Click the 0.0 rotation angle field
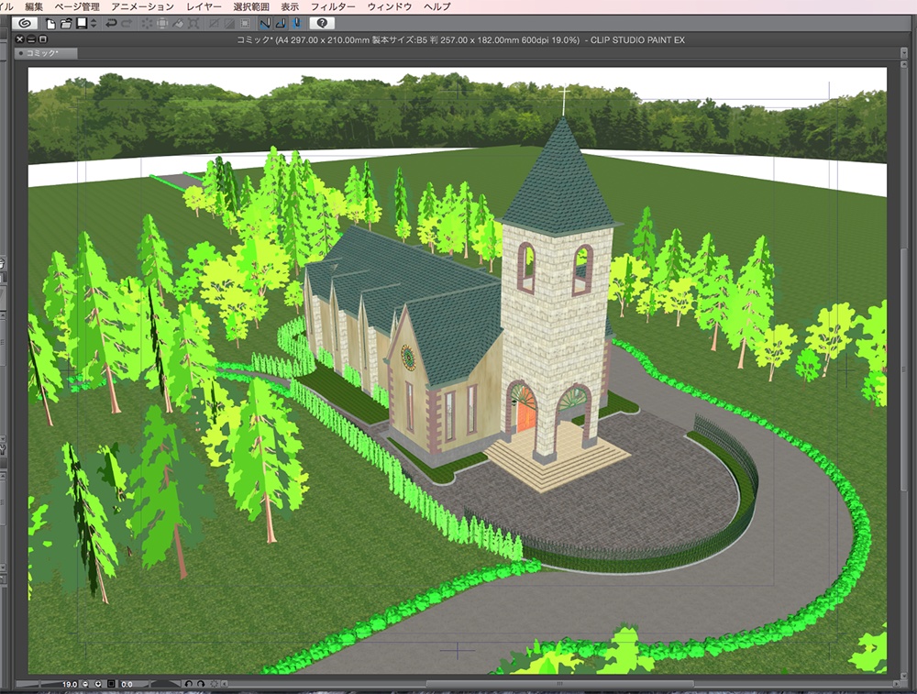 click(127, 684)
